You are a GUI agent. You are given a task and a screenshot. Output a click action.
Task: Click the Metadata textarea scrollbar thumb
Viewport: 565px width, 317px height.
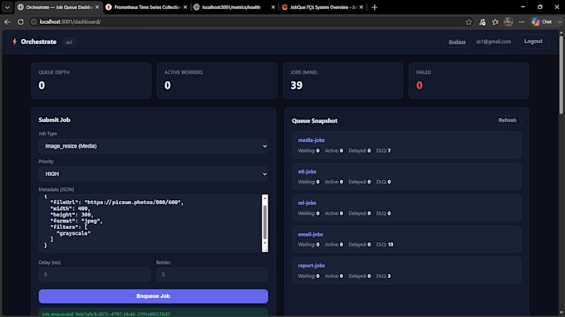tap(265, 222)
